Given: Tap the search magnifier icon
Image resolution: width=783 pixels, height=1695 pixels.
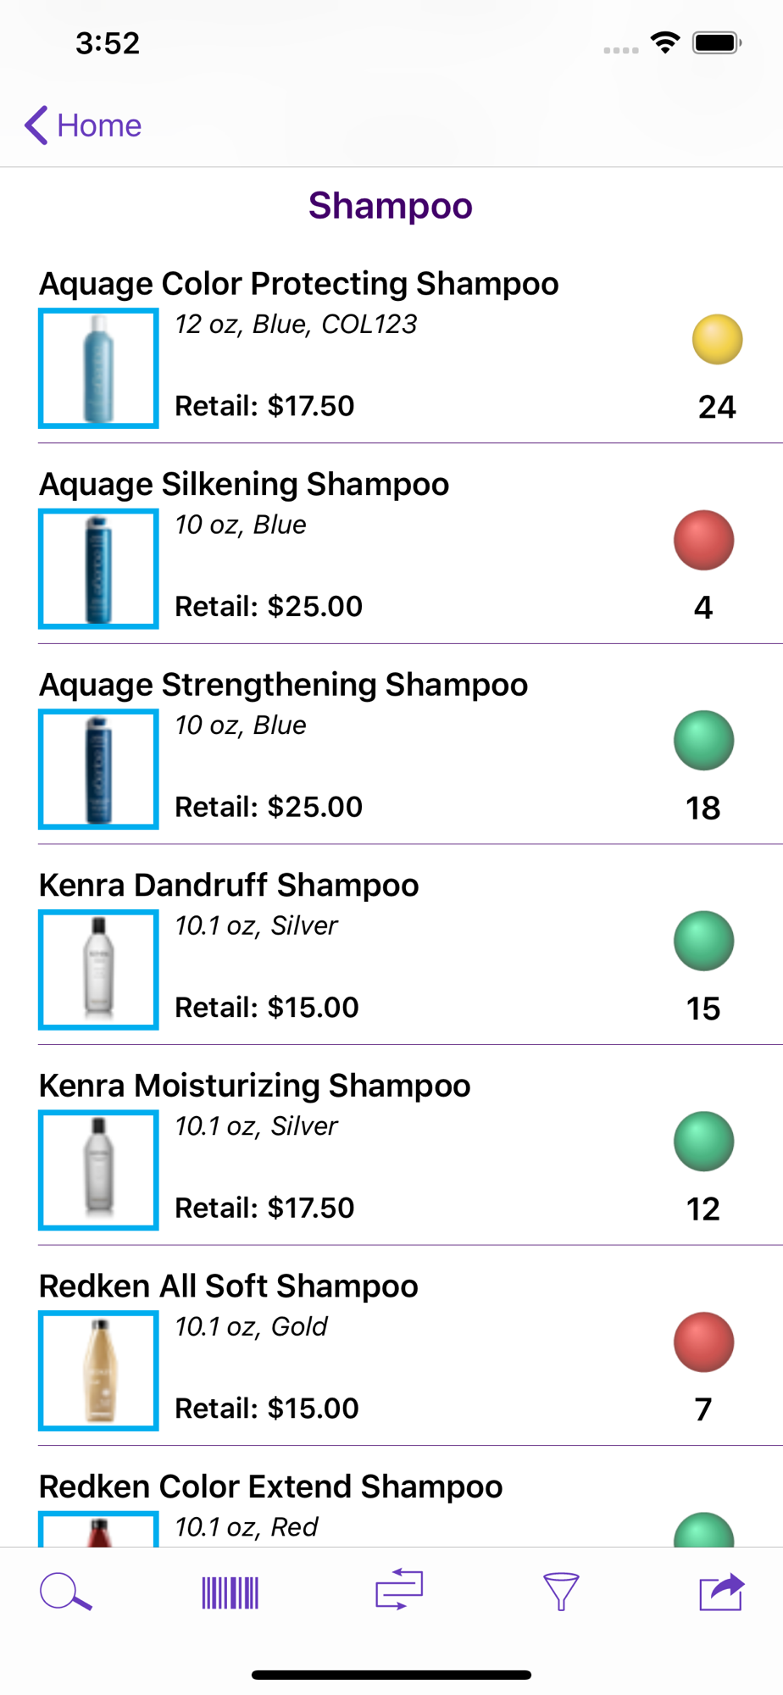Looking at the screenshot, I should (x=65, y=1592).
